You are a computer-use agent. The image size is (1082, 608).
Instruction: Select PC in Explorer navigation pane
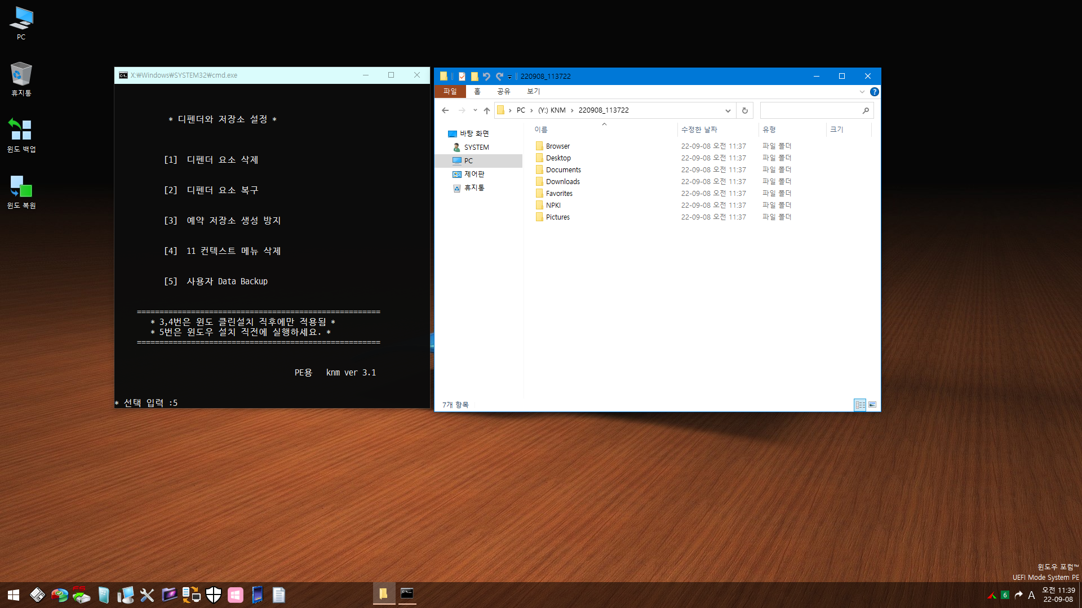[478, 161]
